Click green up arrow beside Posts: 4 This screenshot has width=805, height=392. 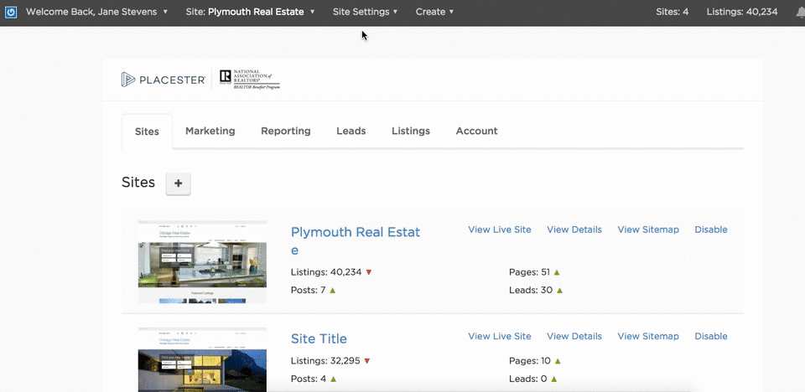[333, 379]
